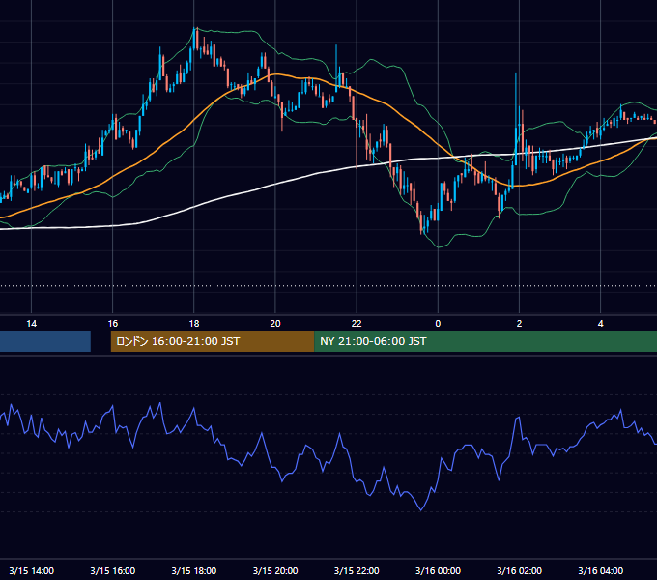The image size is (657, 580).
Task: Click the 3/16 00:00 date label
Action: coord(438,570)
